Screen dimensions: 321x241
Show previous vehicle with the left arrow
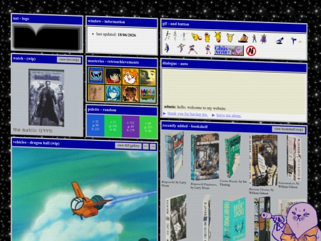point(146,146)
